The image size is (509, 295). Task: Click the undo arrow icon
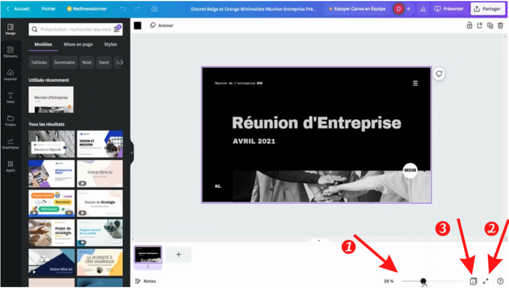[123, 9]
